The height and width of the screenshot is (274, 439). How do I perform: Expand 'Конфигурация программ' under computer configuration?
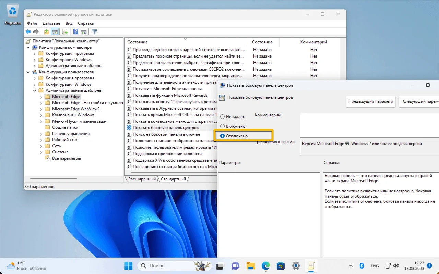tap(34, 53)
